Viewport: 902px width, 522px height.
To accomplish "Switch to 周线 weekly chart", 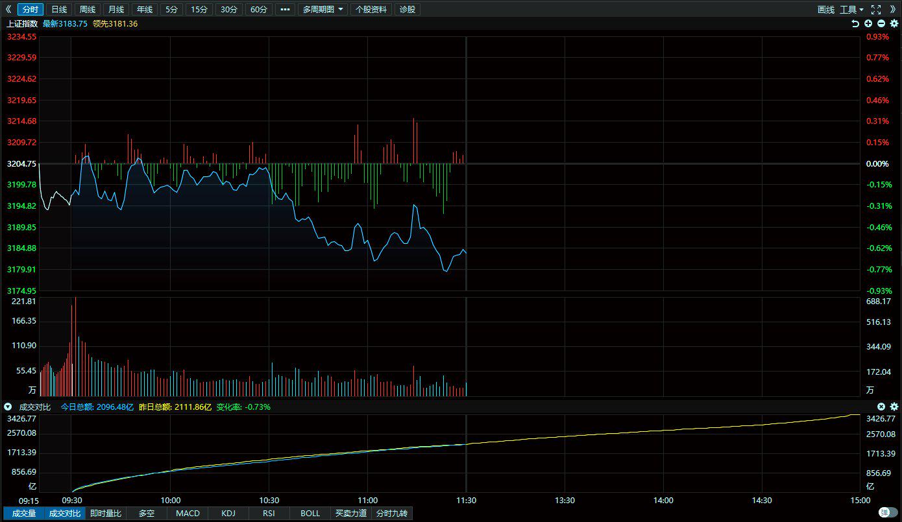I will tap(88, 9).
